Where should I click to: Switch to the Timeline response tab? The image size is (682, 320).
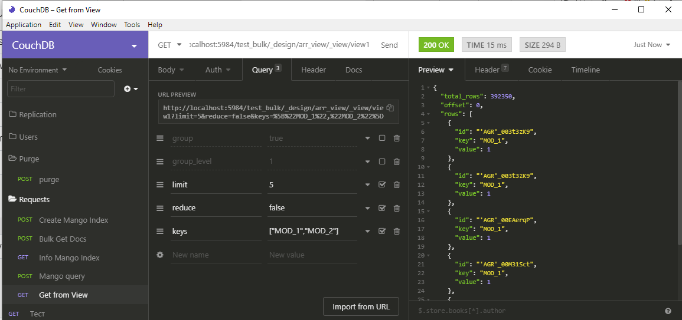585,70
